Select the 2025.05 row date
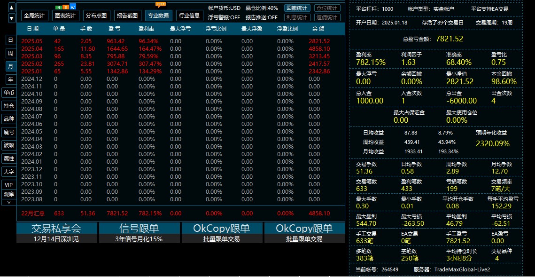Image resolution: width=535 pixels, height=277 pixels. coord(31,41)
